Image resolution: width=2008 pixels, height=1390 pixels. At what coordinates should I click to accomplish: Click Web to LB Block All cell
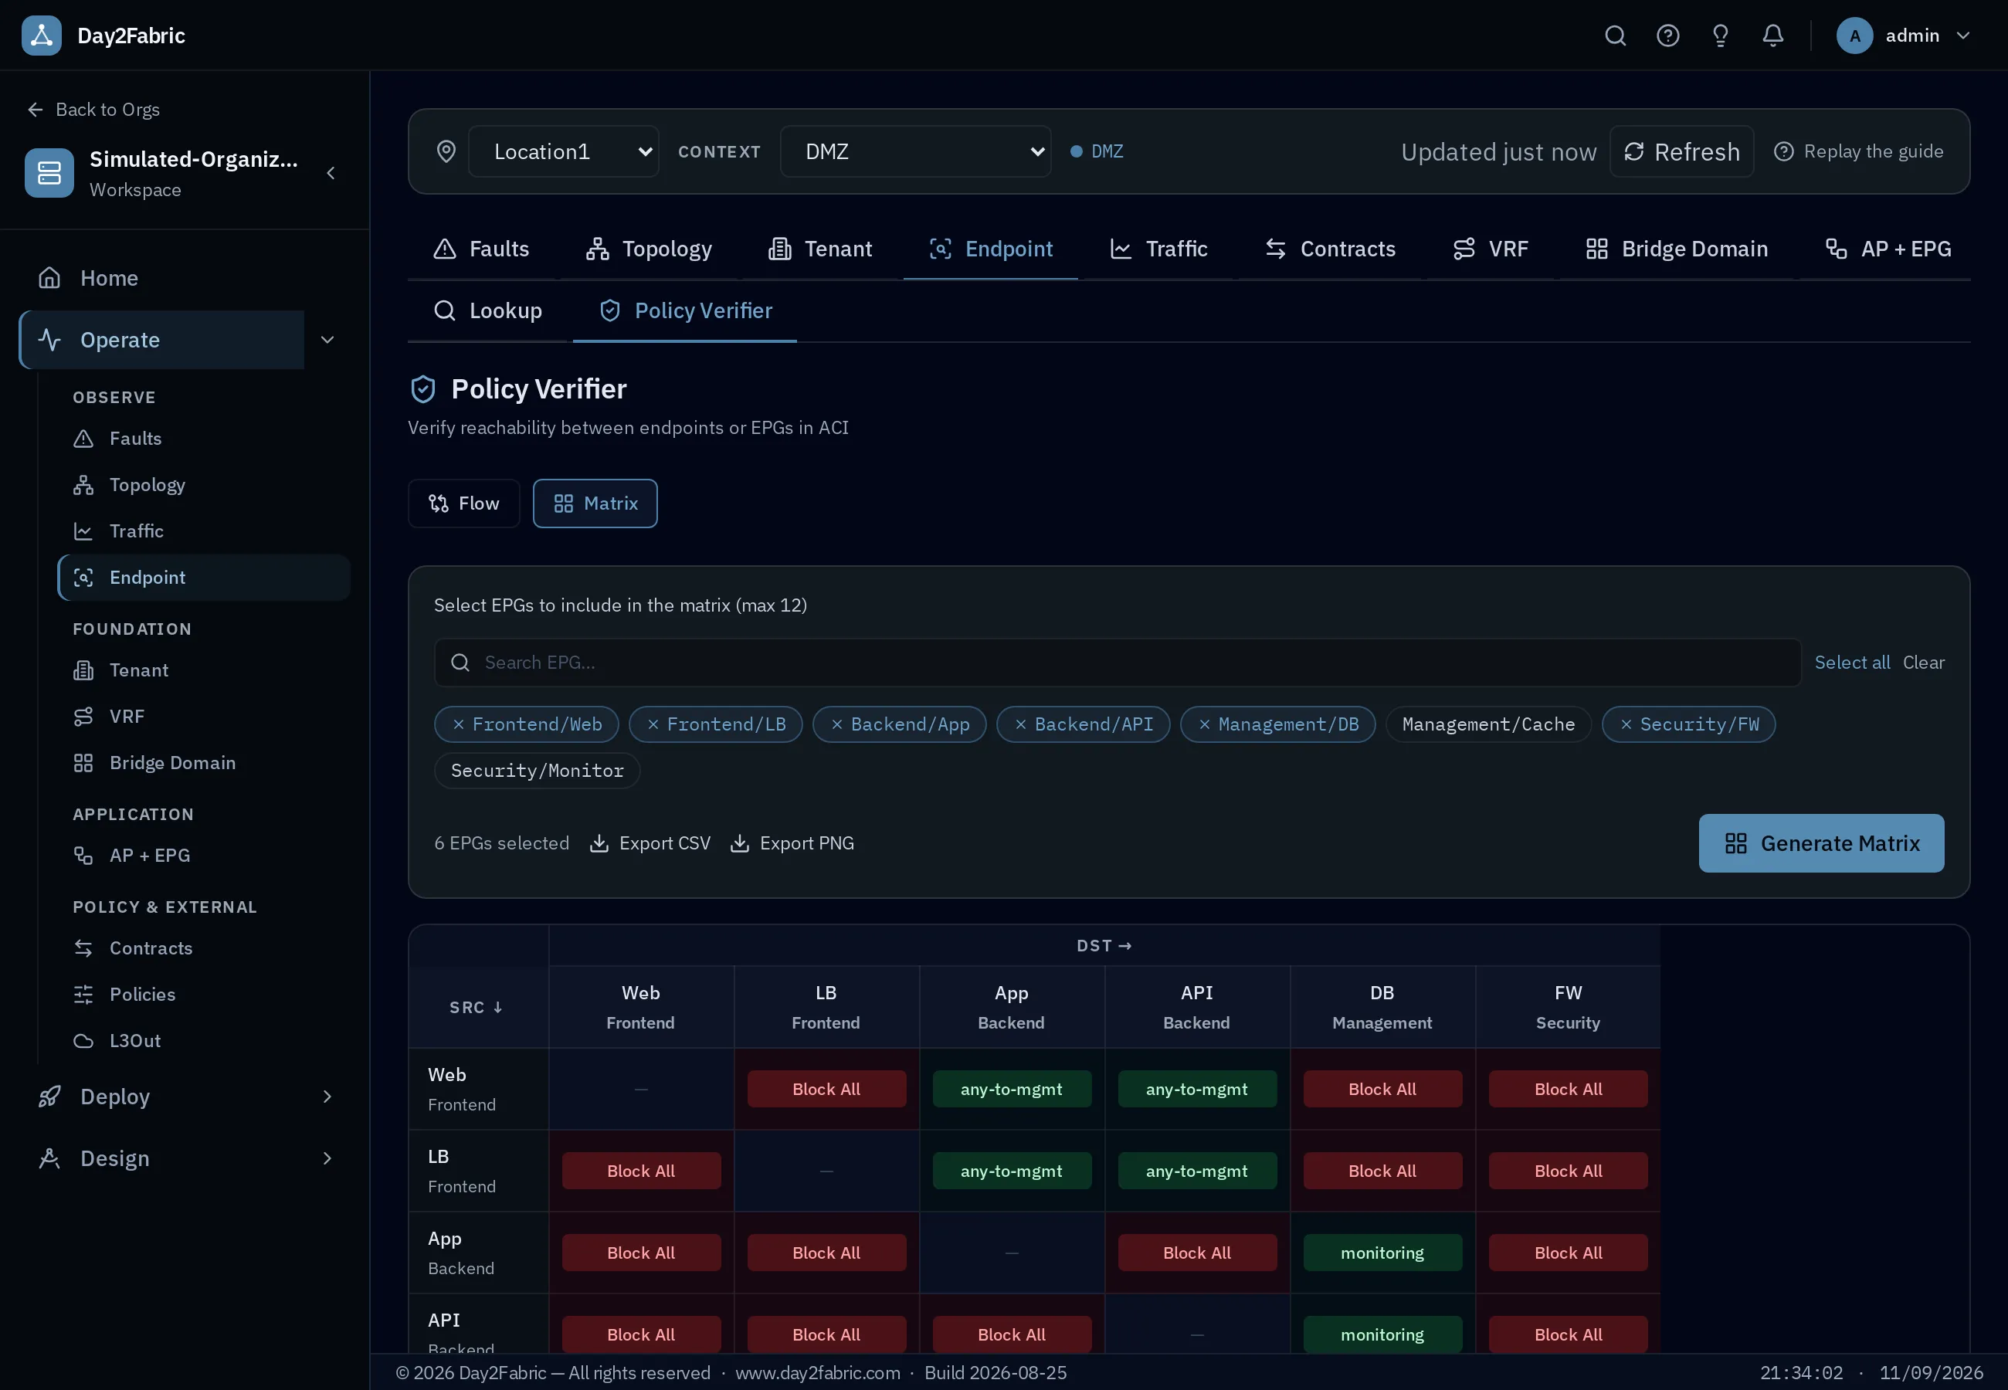pos(826,1089)
